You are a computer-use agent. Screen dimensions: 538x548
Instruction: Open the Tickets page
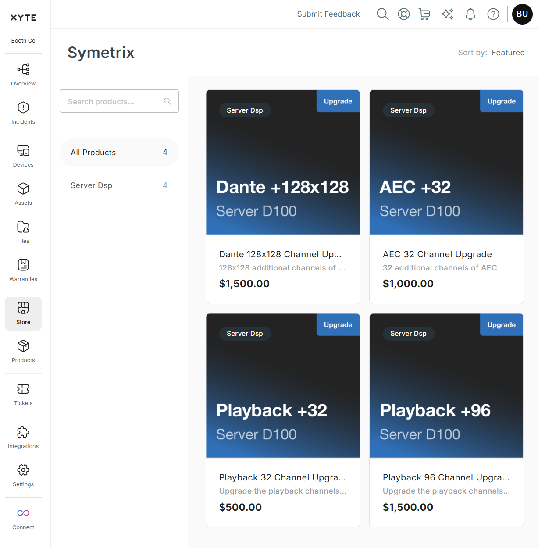tap(23, 394)
